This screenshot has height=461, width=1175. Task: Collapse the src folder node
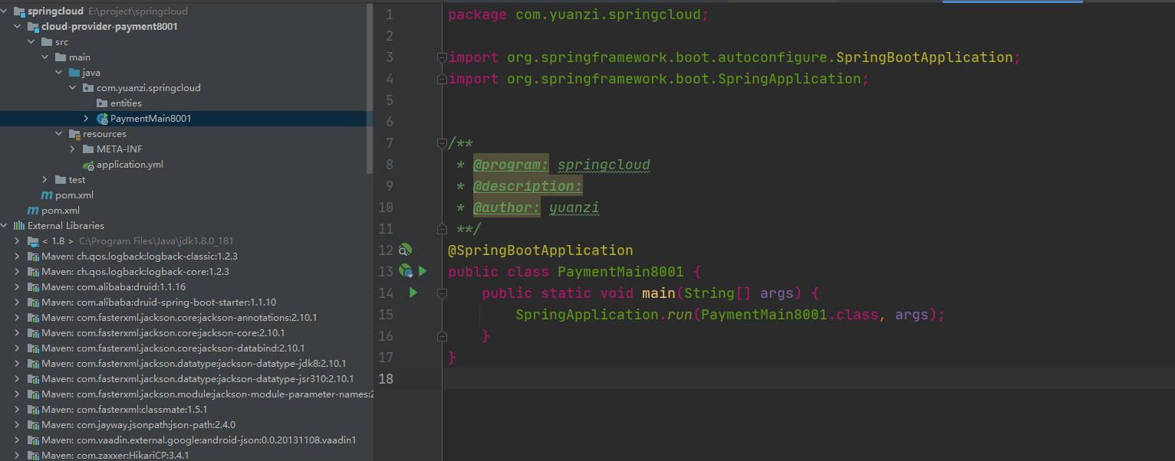[31, 42]
